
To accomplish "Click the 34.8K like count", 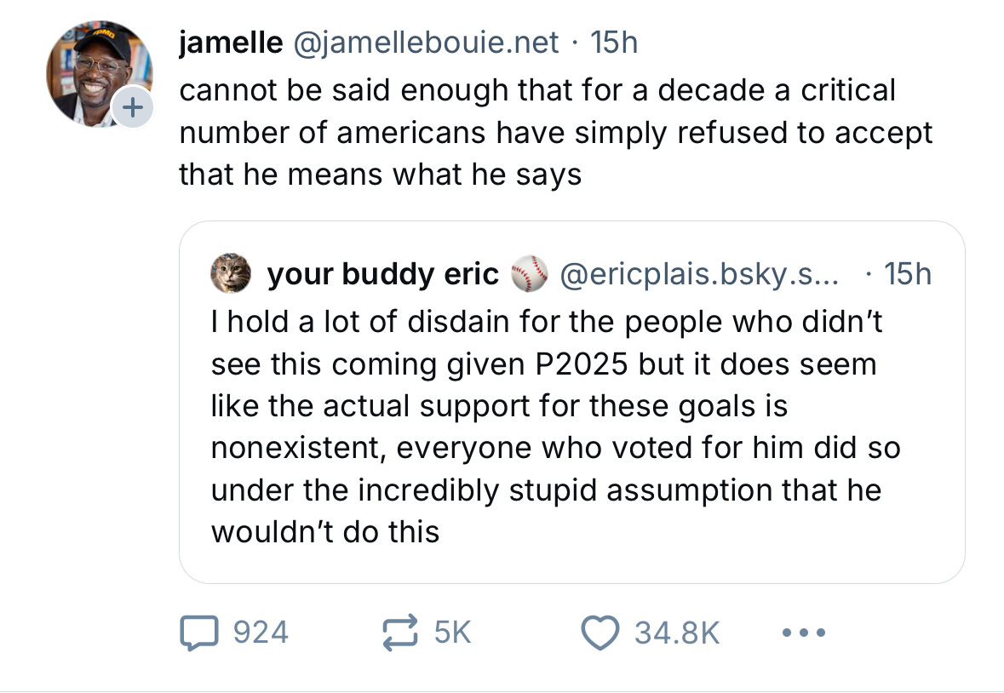I will (x=677, y=633).
